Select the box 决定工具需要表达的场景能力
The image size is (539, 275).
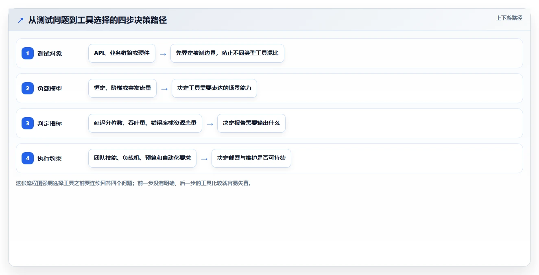point(214,88)
